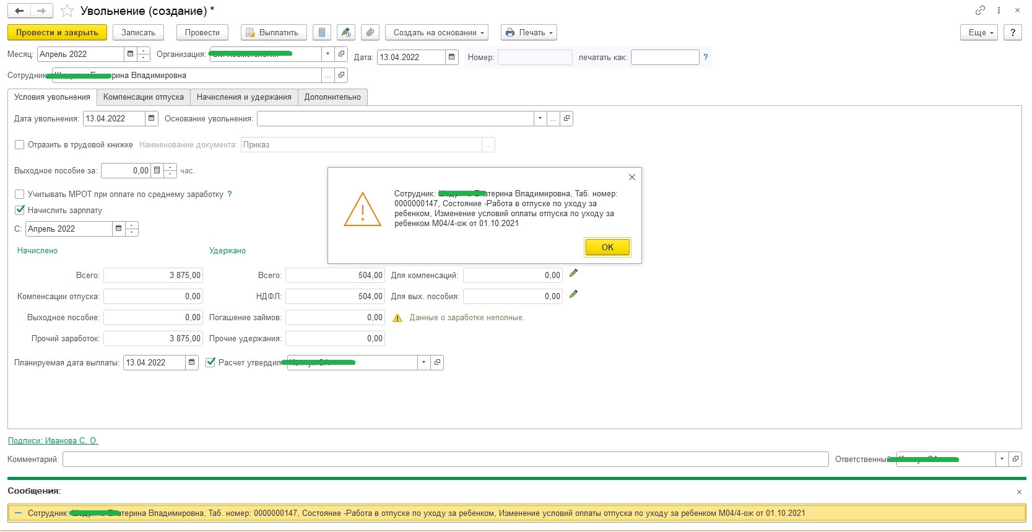Uncheck Начислить зарплату checkbox
The height and width of the screenshot is (532, 1032).
pos(20,210)
